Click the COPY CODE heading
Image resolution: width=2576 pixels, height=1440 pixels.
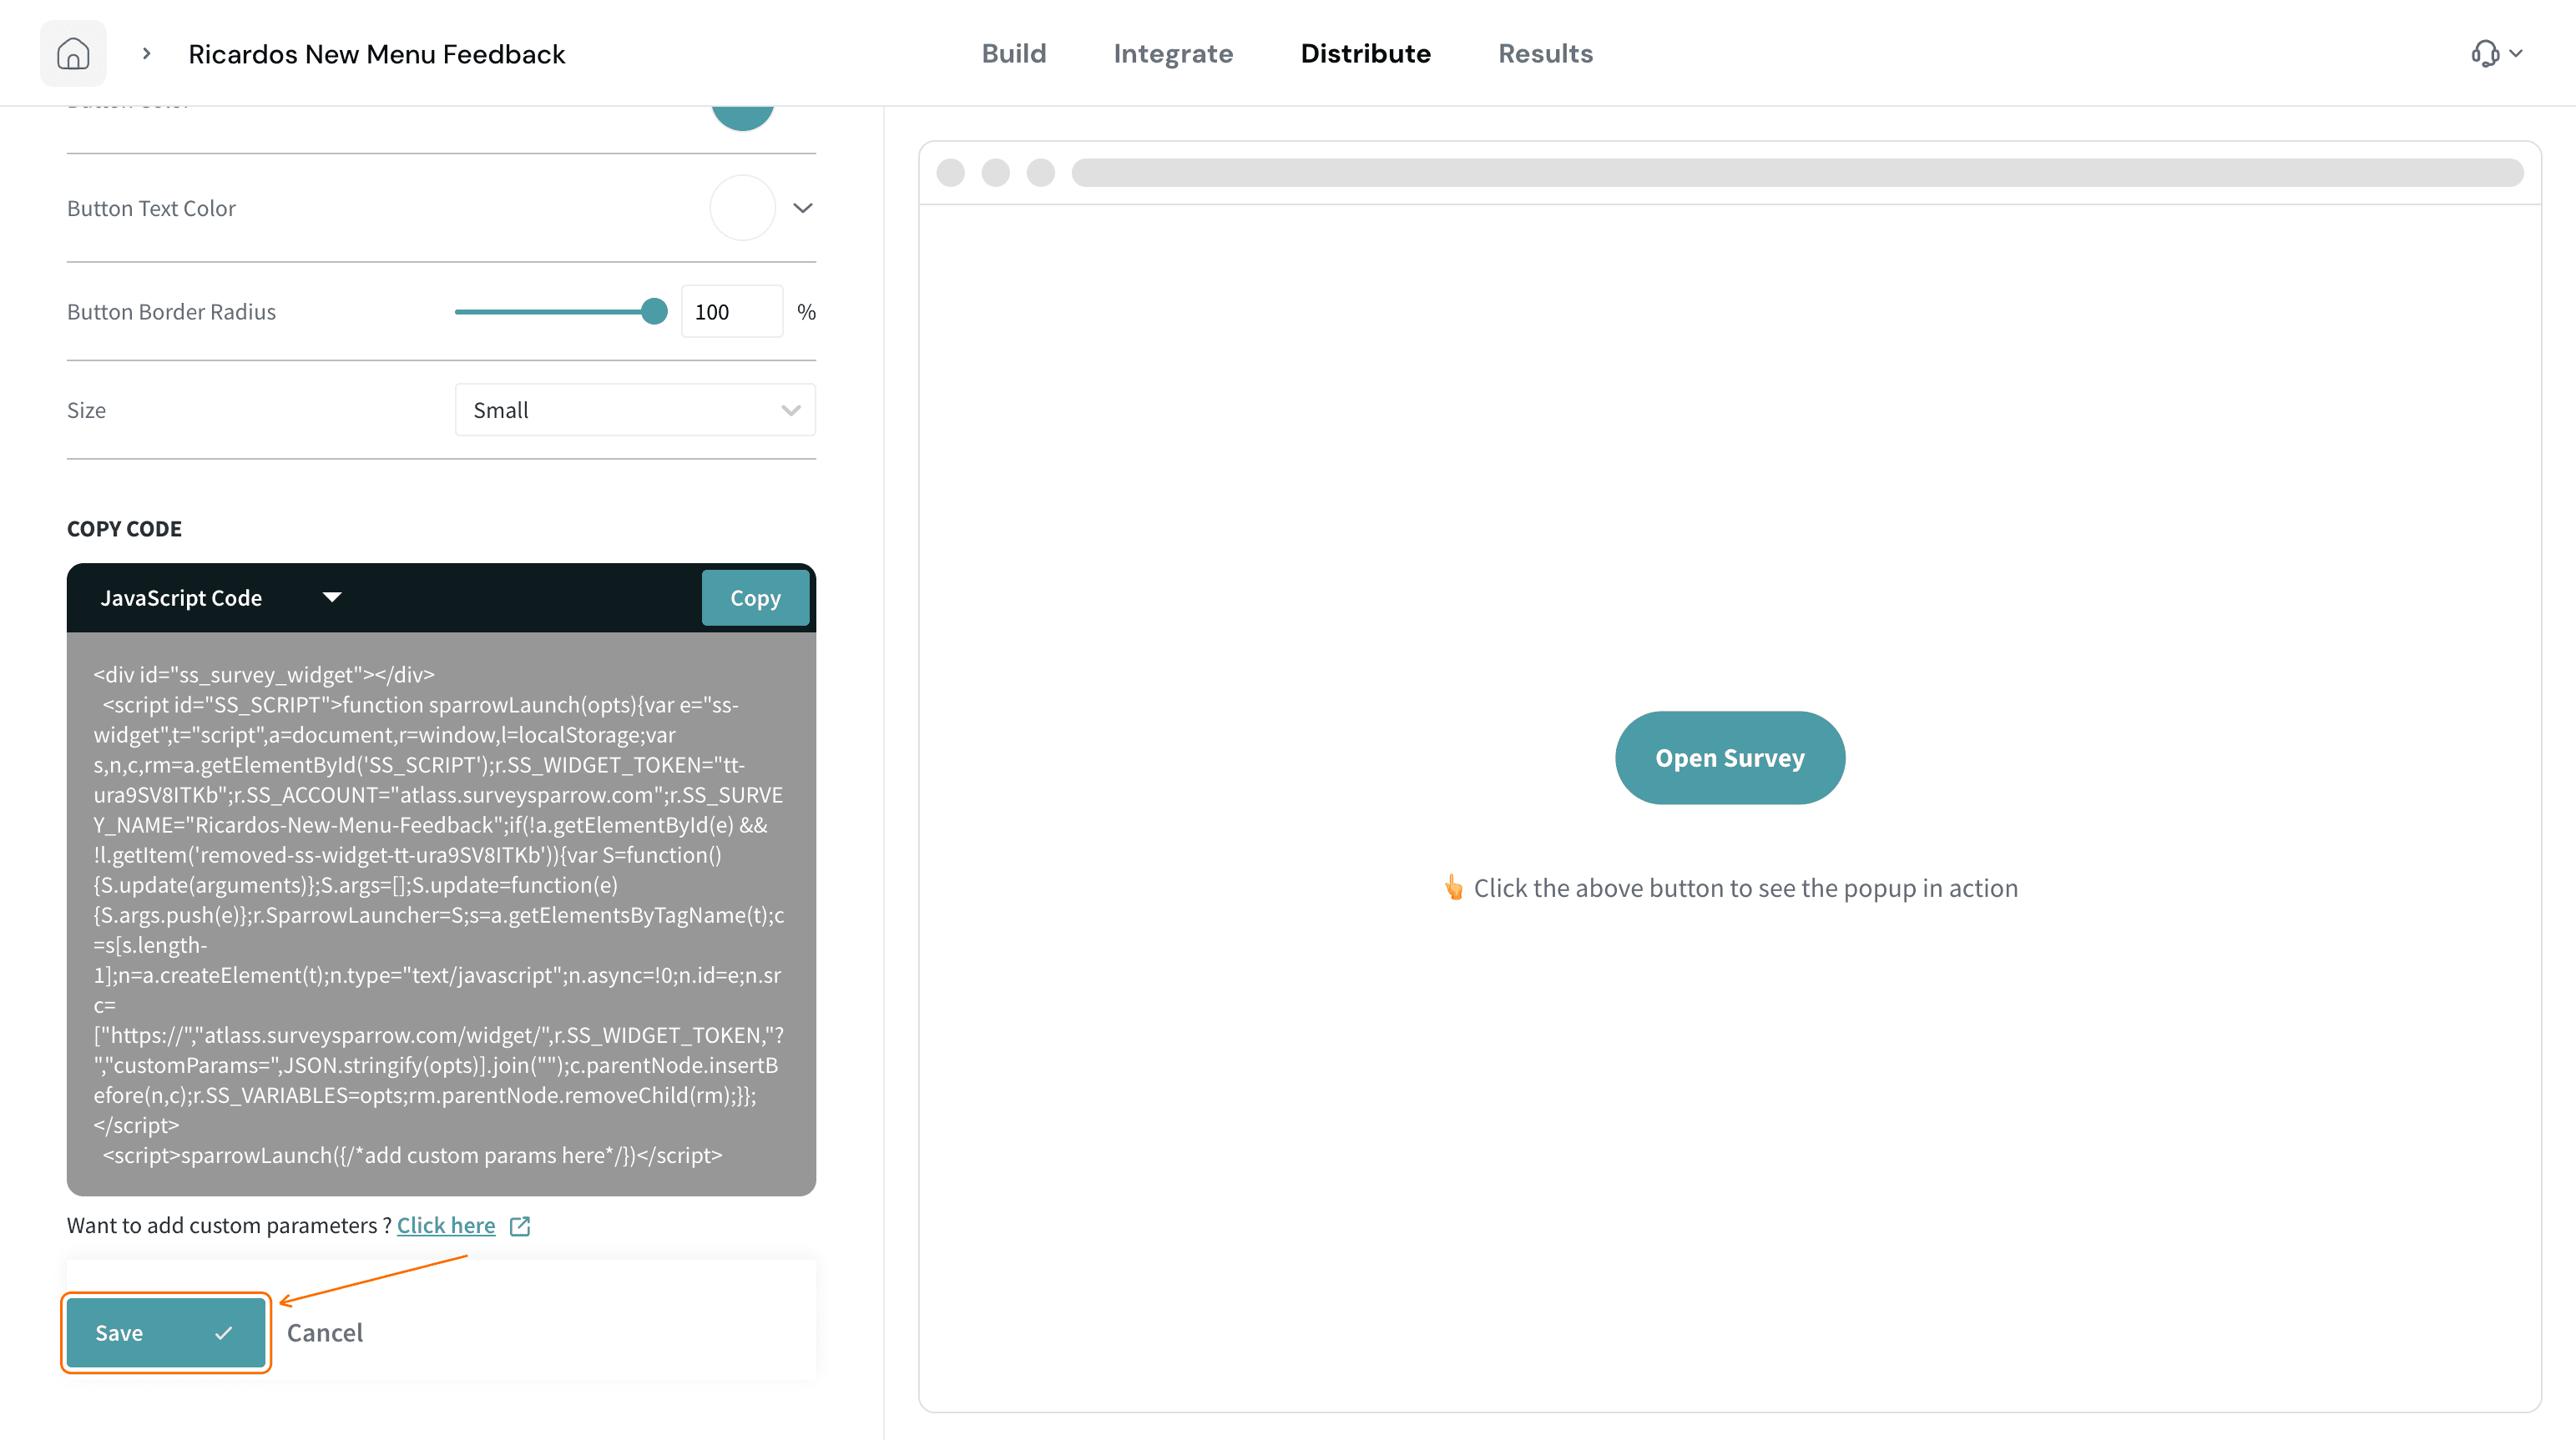pos(124,529)
